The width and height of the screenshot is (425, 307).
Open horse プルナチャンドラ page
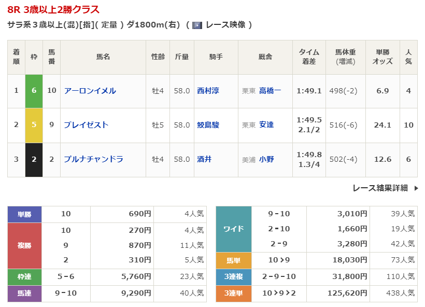coord(93,159)
